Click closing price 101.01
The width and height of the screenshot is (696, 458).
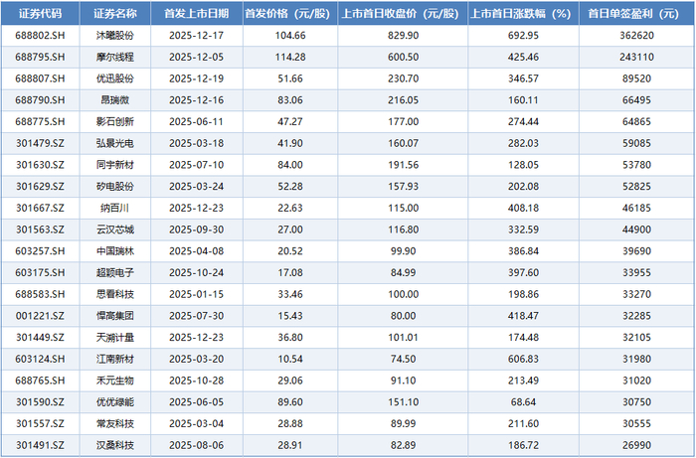[403, 338]
